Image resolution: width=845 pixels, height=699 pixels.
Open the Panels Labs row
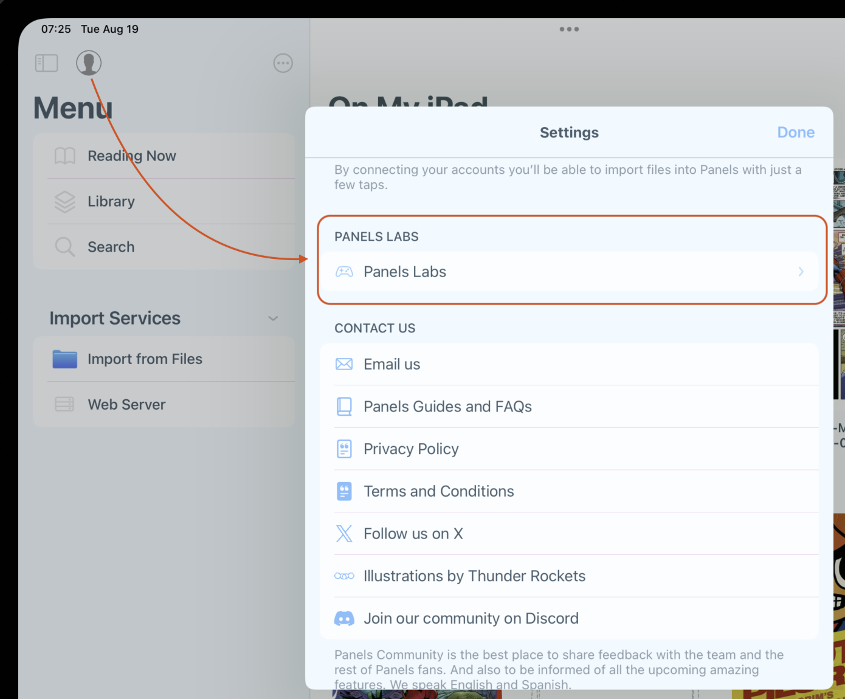(x=570, y=272)
